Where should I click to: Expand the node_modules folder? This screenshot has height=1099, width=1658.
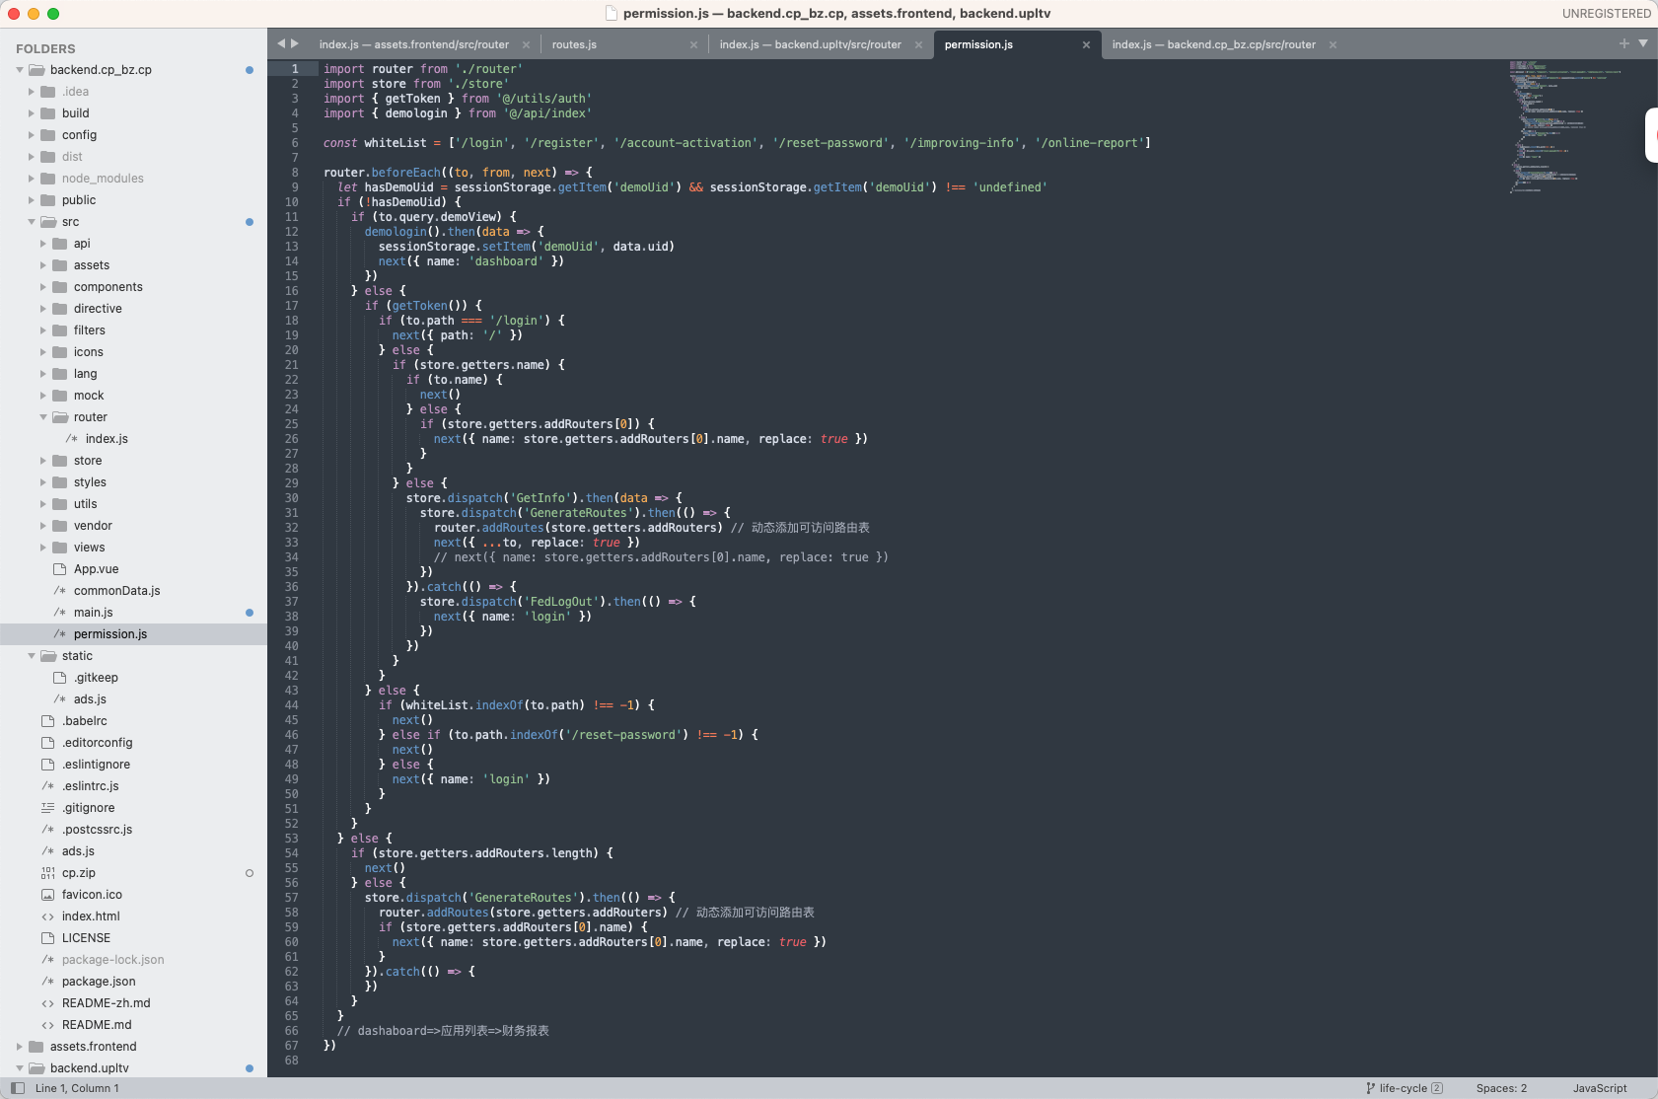[32, 179]
